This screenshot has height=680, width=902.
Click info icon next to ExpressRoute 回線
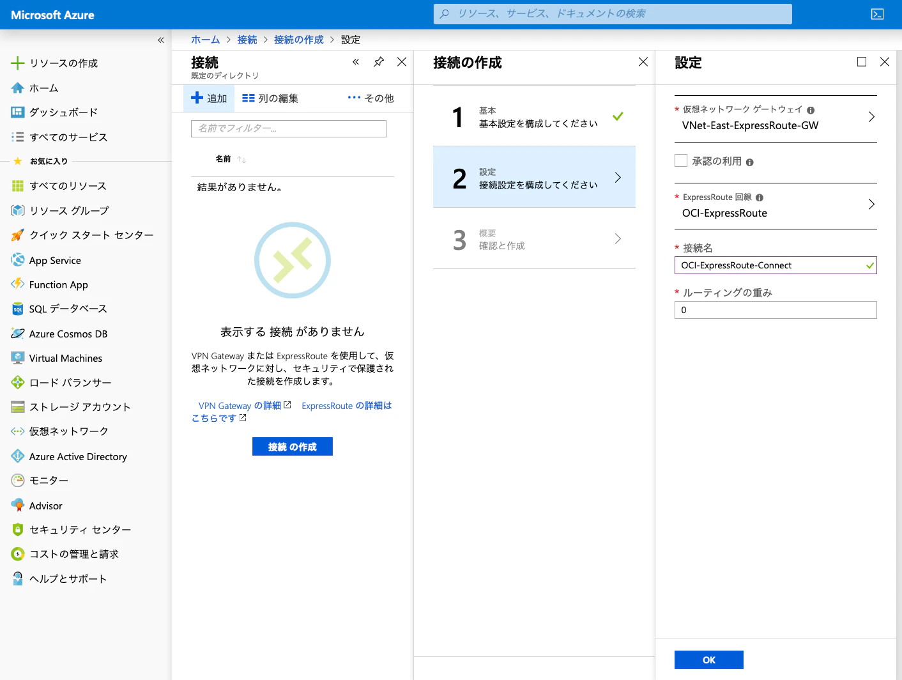pyautogui.click(x=760, y=197)
